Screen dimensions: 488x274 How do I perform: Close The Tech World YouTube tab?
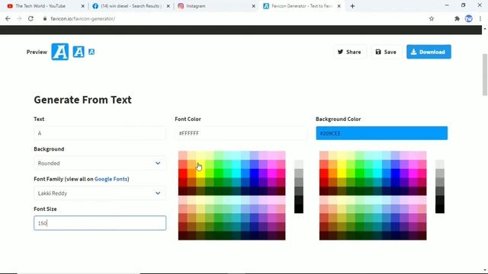[x=83, y=6]
